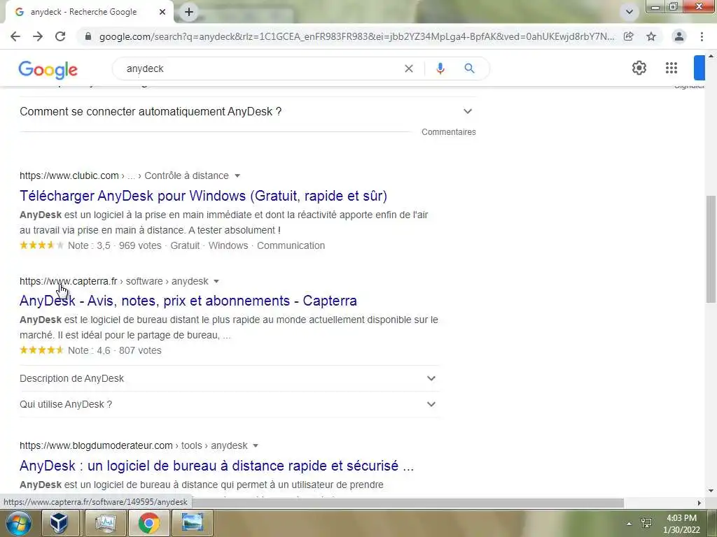Open the Chrome profile avatar
717x537 pixels.
pyautogui.click(x=679, y=36)
